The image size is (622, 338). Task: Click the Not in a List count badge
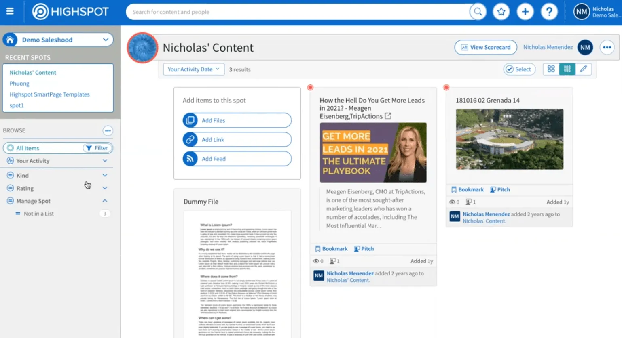[x=105, y=214]
